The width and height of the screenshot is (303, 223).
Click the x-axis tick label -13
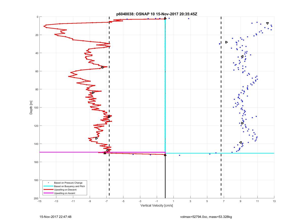click(56, 201)
